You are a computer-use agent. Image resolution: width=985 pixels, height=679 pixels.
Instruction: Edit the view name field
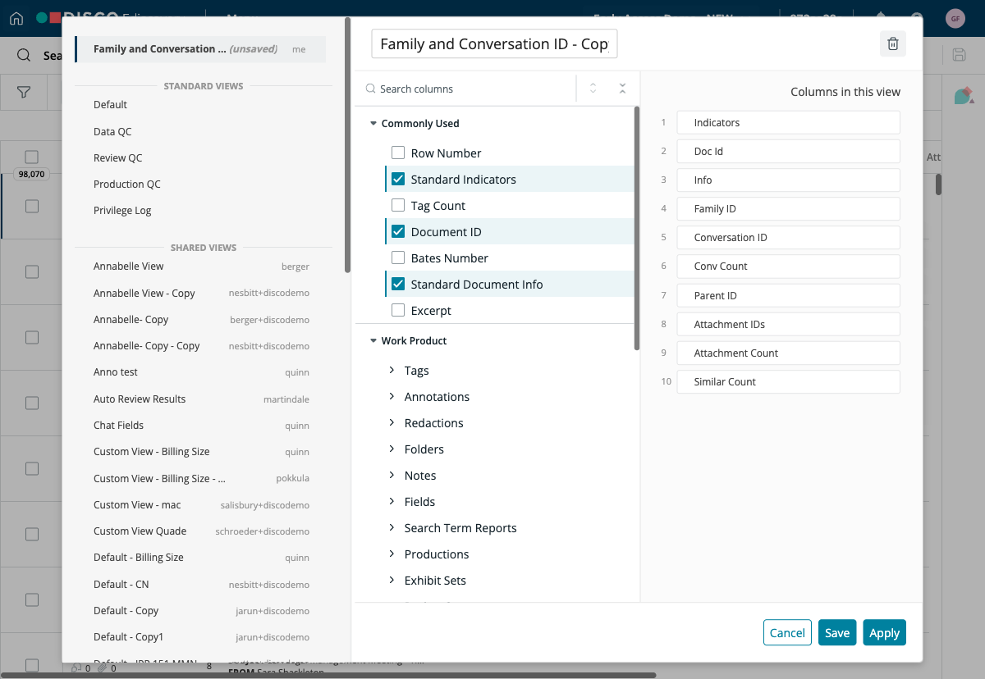pos(494,44)
